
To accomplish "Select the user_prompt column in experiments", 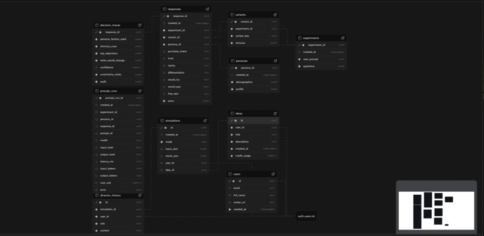I will 321,59.
